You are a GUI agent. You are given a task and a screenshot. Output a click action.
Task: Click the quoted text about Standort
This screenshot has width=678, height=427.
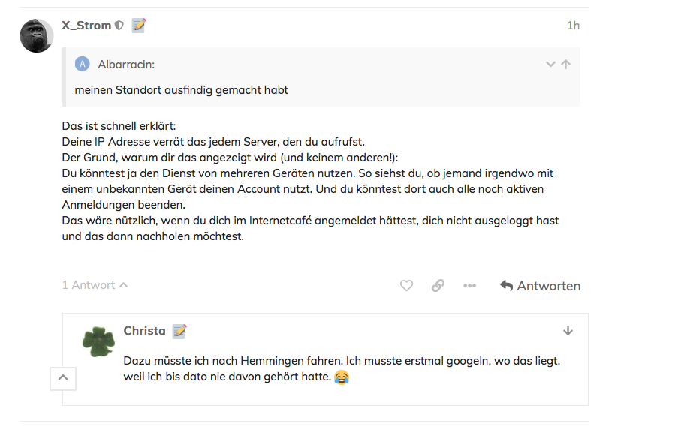[181, 90]
